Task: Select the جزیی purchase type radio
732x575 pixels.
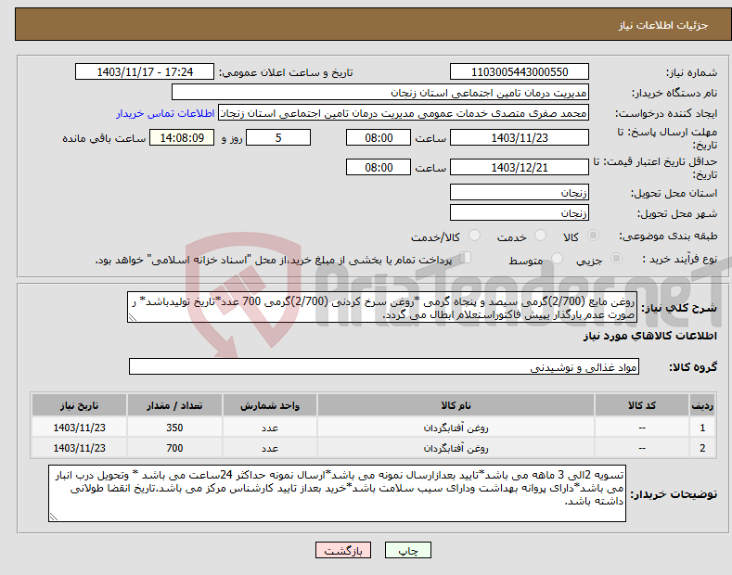Action: coord(616,259)
